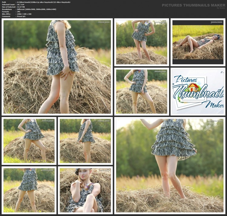Open the bottom-left front-view standing thumbnail
227x216 pixels.
tap(29, 190)
